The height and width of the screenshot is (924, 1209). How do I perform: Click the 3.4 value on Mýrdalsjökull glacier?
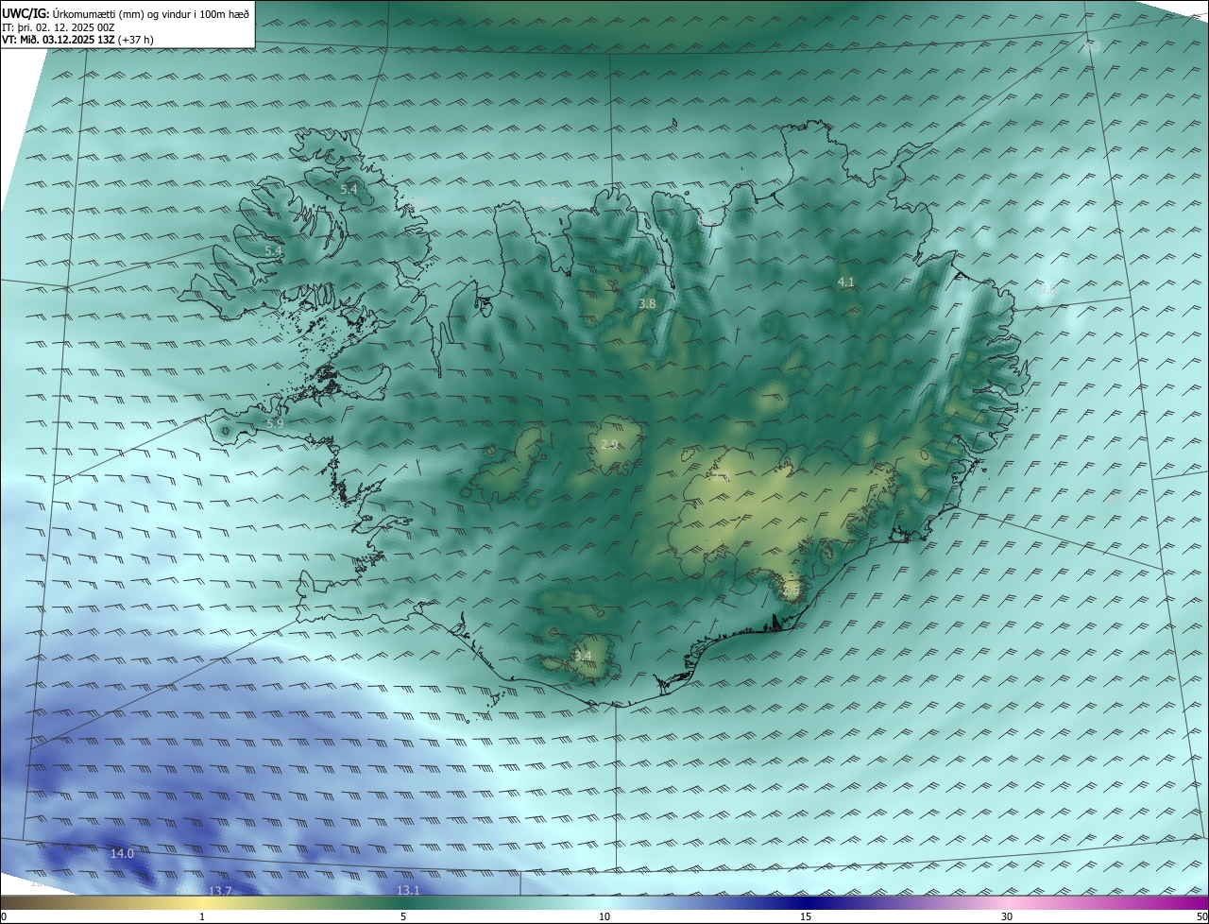coord(583,656)
